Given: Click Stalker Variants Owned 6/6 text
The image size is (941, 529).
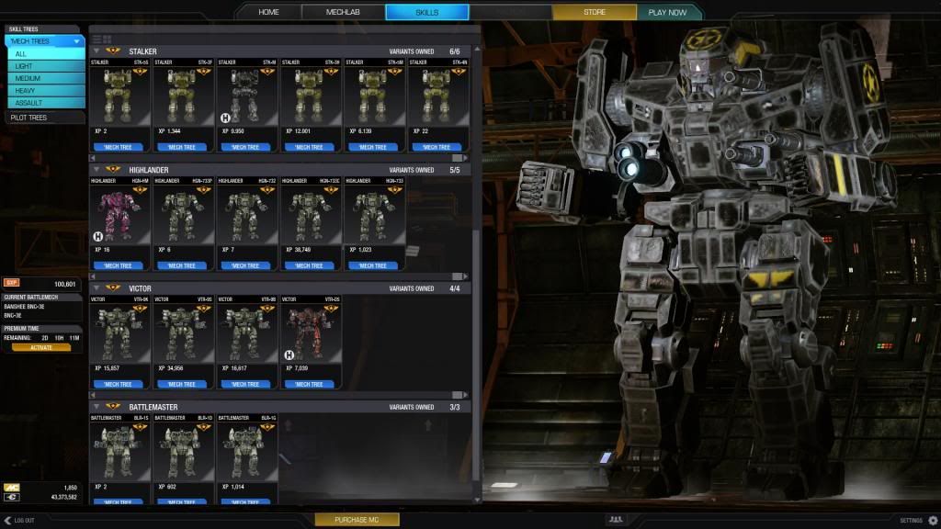Looking at the screenshot, I should click(x=425, y=51).
